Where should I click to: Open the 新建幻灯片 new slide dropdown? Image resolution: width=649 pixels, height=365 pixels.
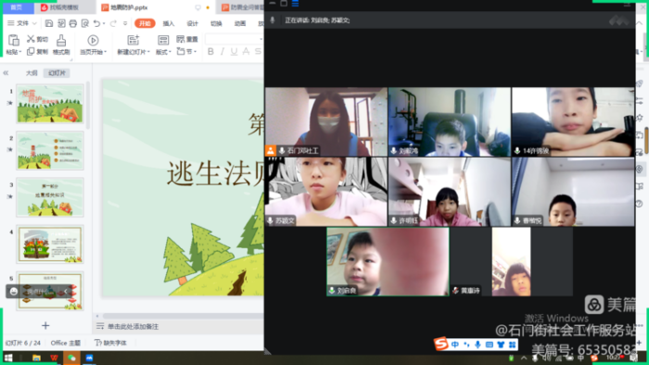click(134, 52)
